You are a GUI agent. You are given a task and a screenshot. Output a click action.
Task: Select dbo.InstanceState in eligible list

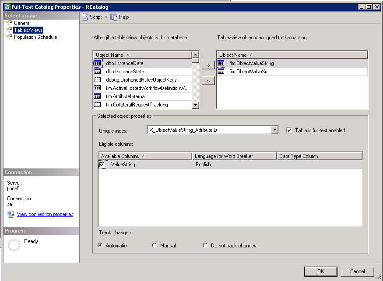(x=142, y=72)
